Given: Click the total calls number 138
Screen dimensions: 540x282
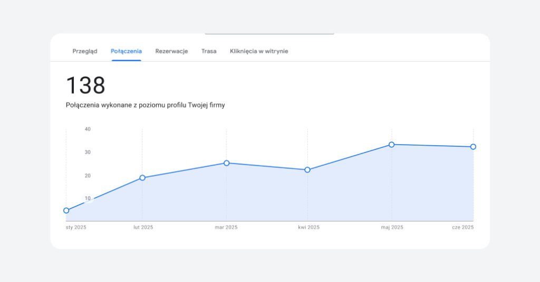Looking at the screenshot, I should pos(85,86).
